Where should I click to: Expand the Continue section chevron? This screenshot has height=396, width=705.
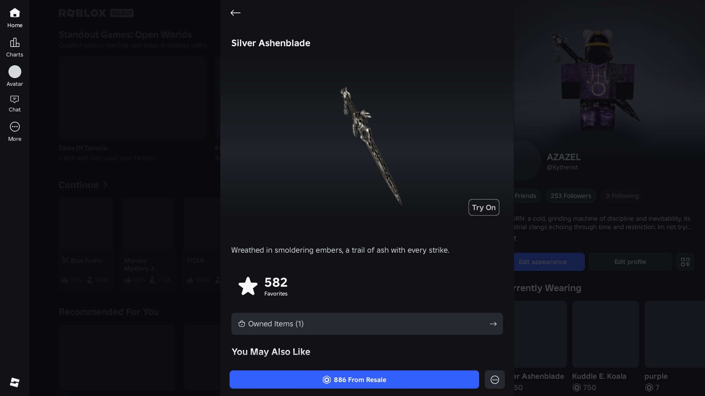point(105,185)
